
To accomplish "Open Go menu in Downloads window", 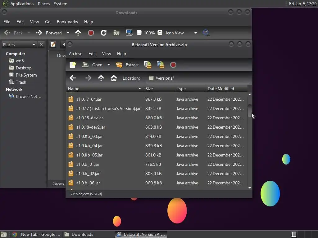I will coord(48,22).
